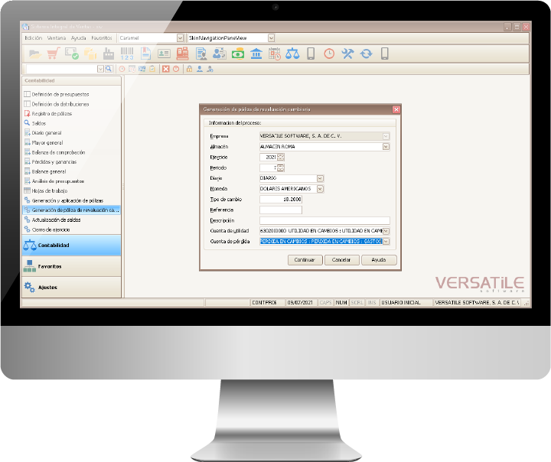
Task: Click the document with person icon
Action: tap(201, 54)
